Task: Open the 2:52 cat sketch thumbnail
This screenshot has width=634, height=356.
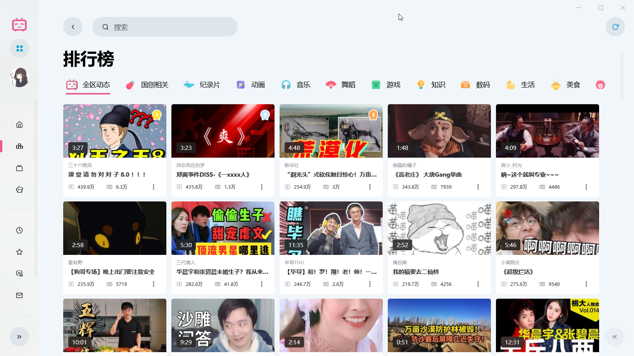Action: (439, 228)
